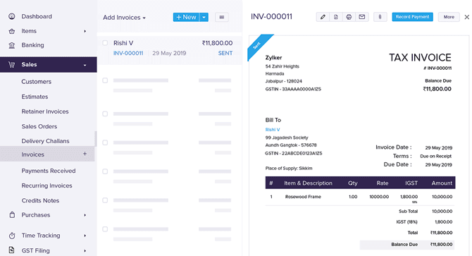This screenshot has width=472, height=256.
Task: Click the Place of Supply: Sikkim text
Action: point(289,169)
